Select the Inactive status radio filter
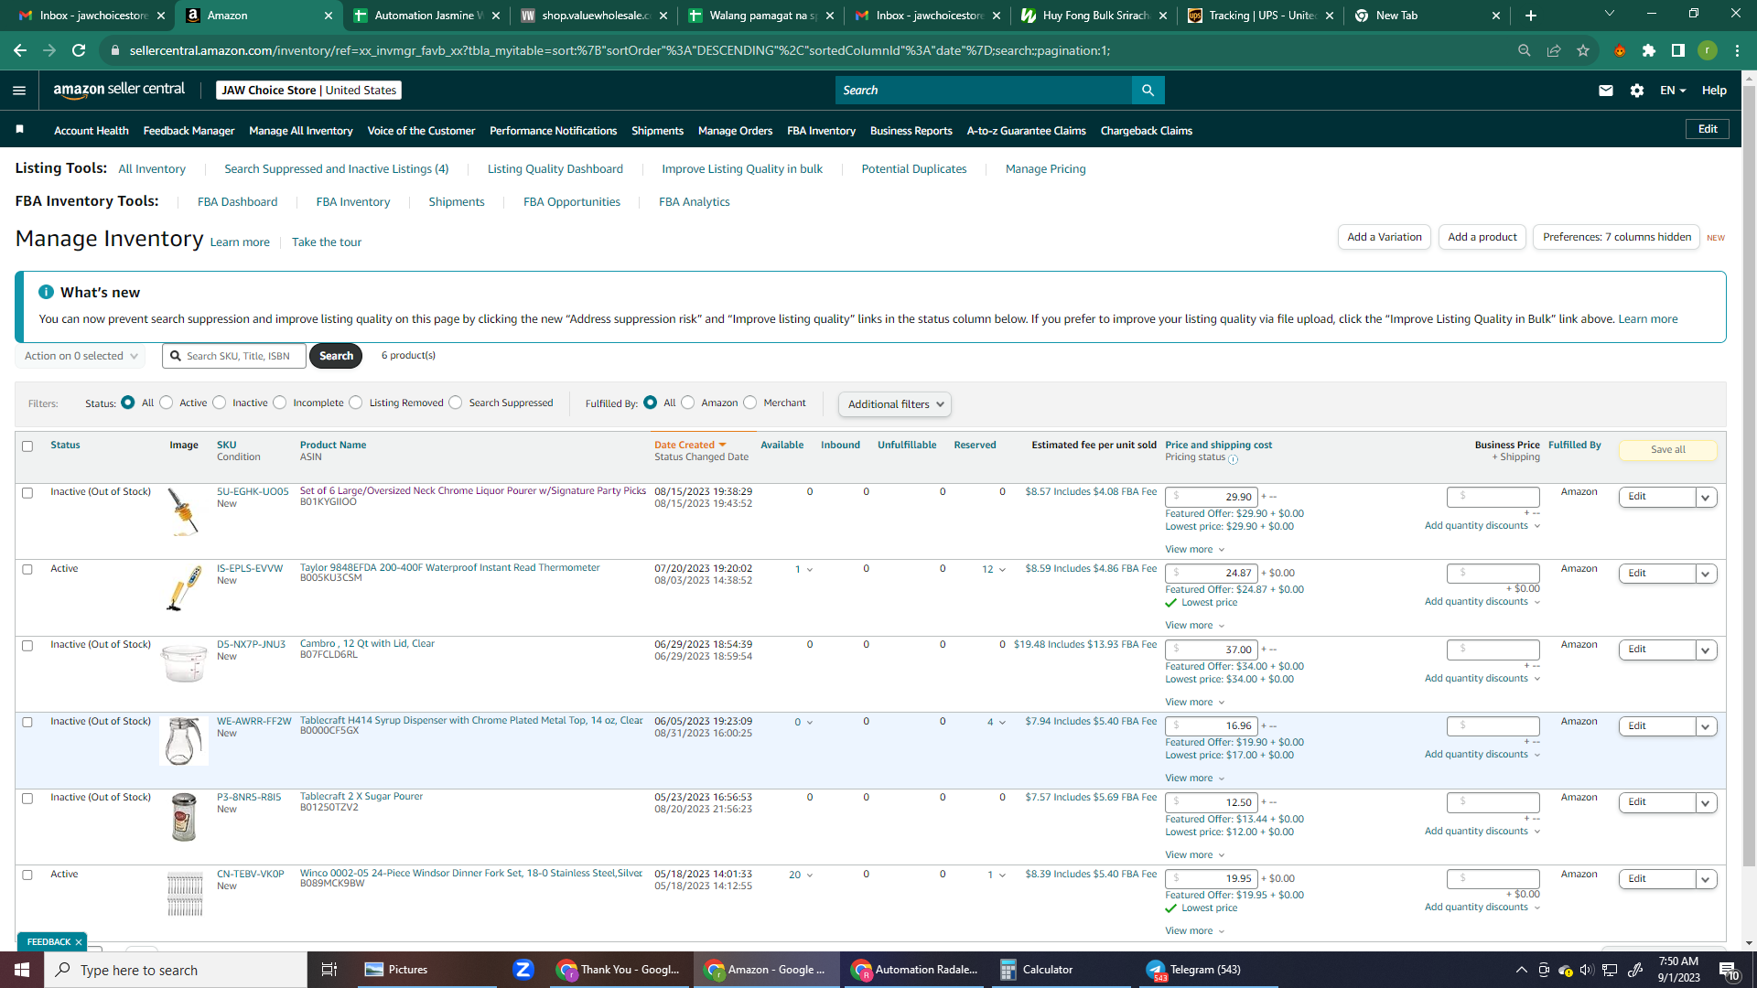Screen dimensions: 1757x988 point(220,403)
